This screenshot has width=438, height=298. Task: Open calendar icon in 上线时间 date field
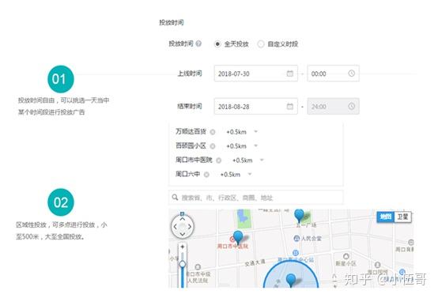click(290, 74)
